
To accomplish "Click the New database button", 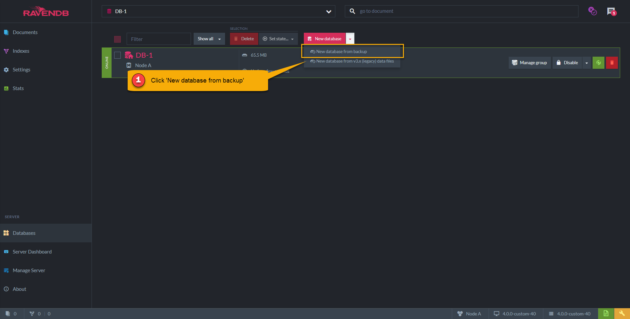I will tap(325, 39).
